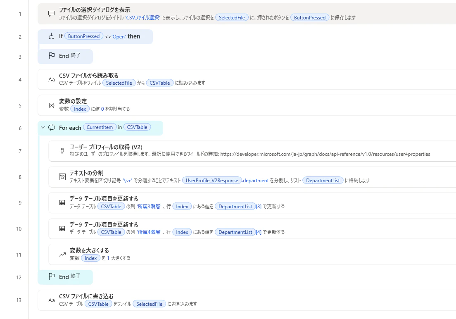This screenshot has height=319, width=456.
Task: Click the table icon on the step 9 update action
Action: coord(62,202)
